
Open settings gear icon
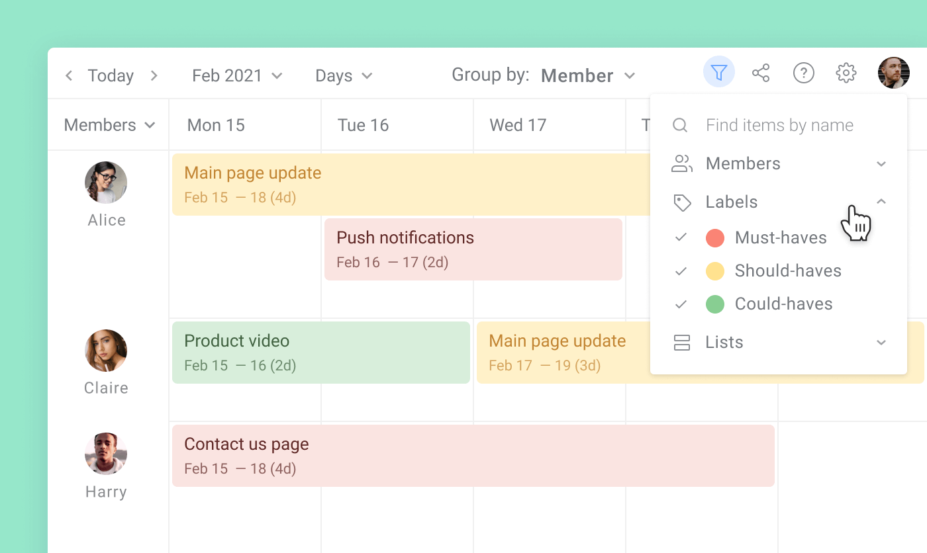pos(846,73)
